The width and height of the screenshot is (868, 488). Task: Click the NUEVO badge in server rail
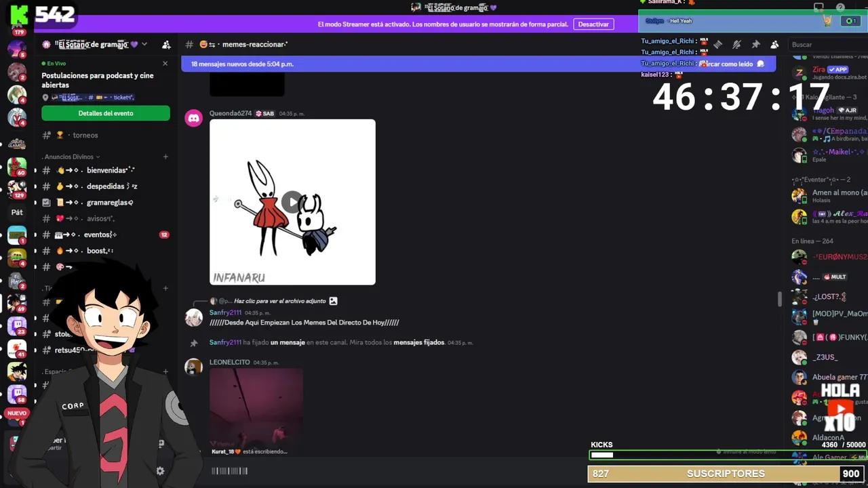pos(17,413)
